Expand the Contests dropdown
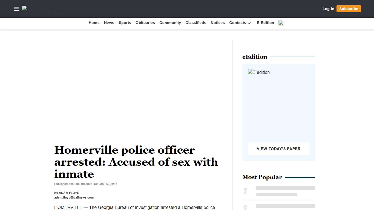374x210 pixels. click(240, 23)
